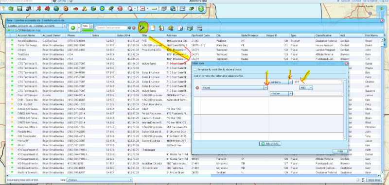The width and height of the screenshot is (389, 185).
Task: Click the 'Medford Townshi...' account name cell
Action: pyautogui.click(x=29, y=172)
